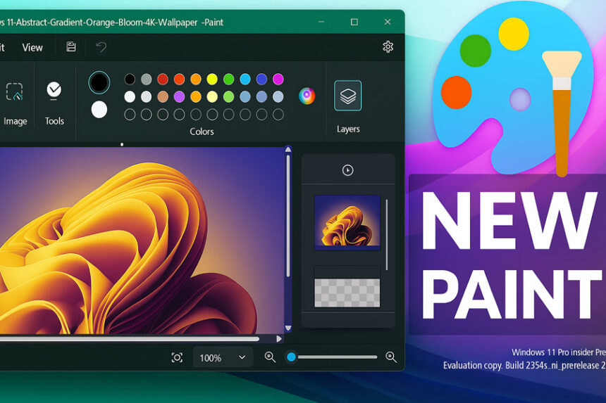Open the Edit colors rainbow wheel

point(307,96)
